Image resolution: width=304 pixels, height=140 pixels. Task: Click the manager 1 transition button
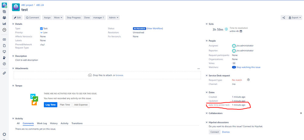coord(99,18)
